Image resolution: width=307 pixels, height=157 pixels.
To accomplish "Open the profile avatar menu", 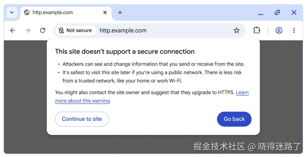I will coord(279,30).
